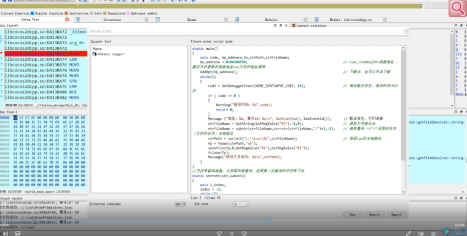Click the first highlighted byte in Hex View
Image resolution: width=467 pixels, height=236 pixels.
click(x=15, y=118)
